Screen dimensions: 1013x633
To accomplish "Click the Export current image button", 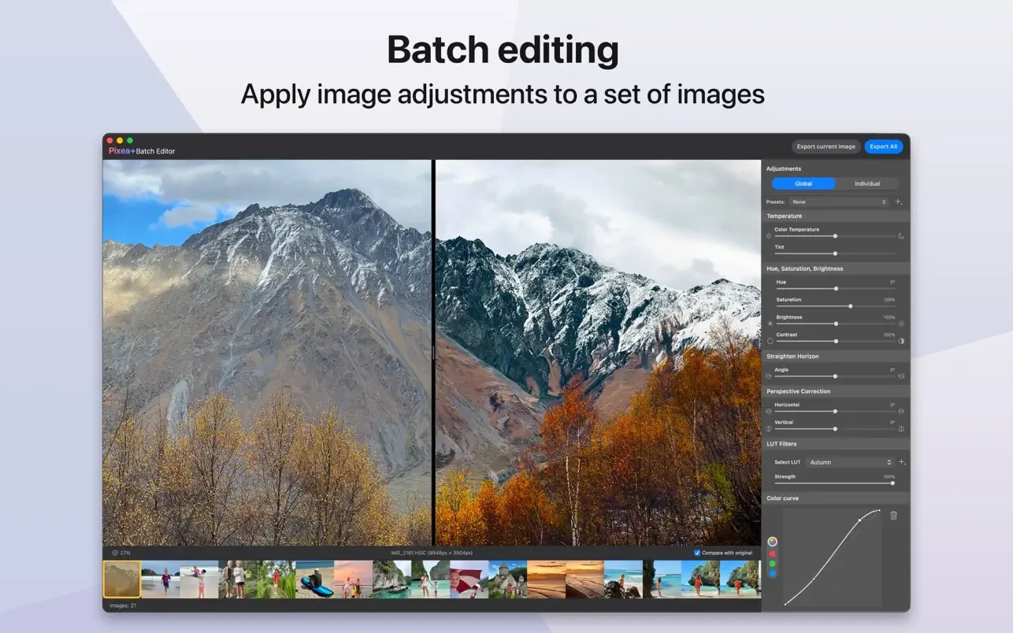I will [826, 146].
